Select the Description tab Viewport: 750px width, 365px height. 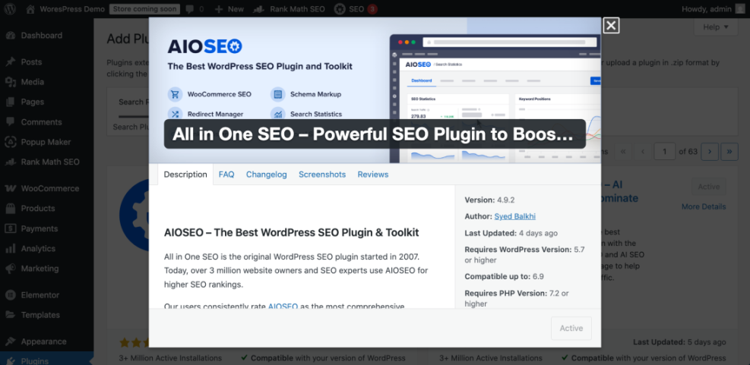click(x=185, y=175)
